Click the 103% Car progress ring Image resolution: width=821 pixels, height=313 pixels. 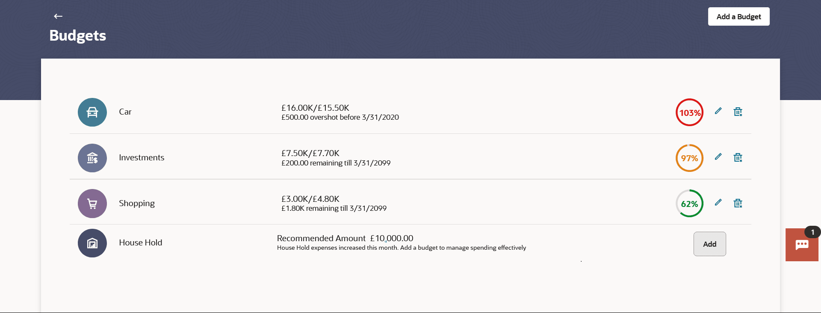[689, 113]
